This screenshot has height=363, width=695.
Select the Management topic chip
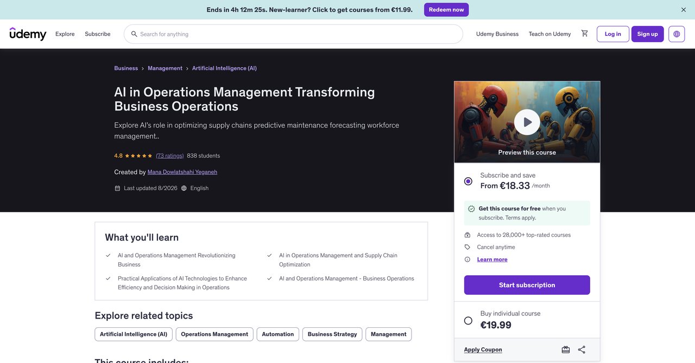tap(389, 334)
